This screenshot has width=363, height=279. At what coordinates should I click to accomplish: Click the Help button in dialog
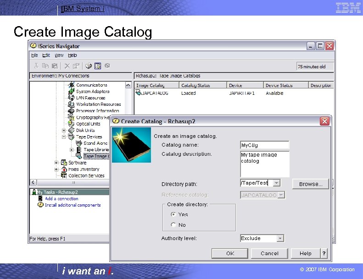306,253
